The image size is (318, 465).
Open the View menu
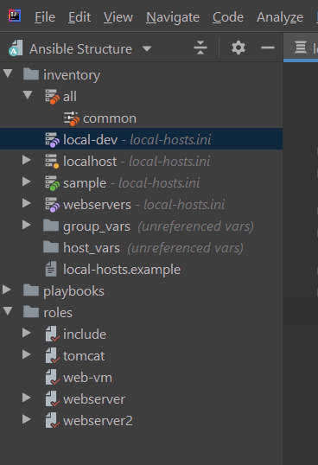click(x=118, y=17)
